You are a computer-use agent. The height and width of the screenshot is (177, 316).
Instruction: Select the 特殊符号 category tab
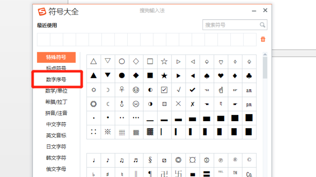[56, 57]
